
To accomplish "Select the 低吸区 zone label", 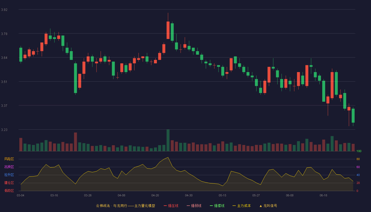I will click(x=9, y=191).
